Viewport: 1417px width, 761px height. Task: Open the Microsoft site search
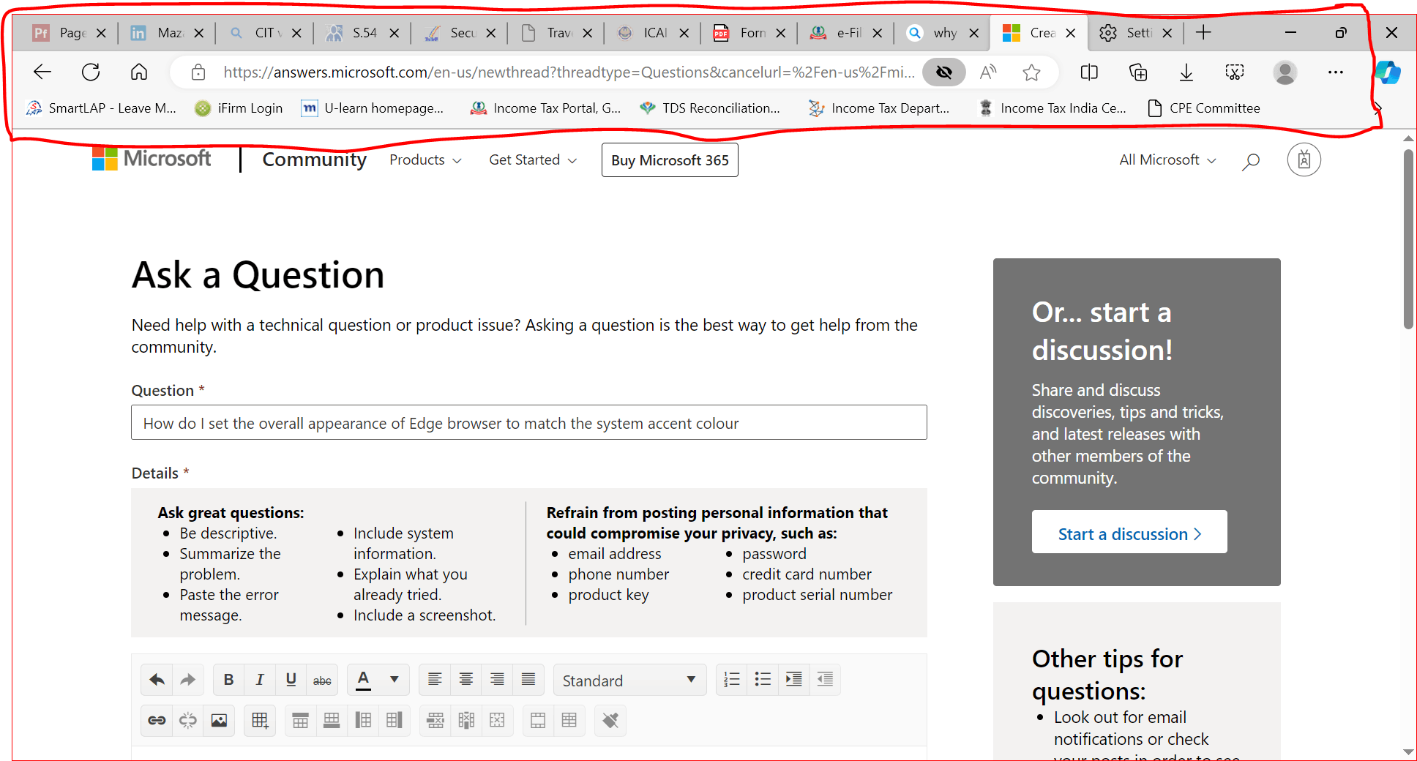[1251, 160]
